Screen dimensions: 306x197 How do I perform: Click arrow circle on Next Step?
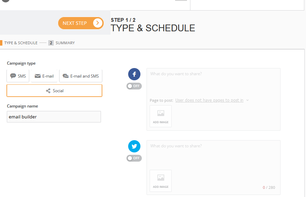coord(98,23)
